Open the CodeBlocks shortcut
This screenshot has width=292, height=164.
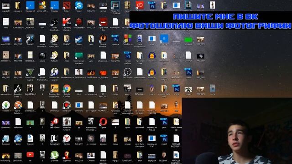click(128, 39)
